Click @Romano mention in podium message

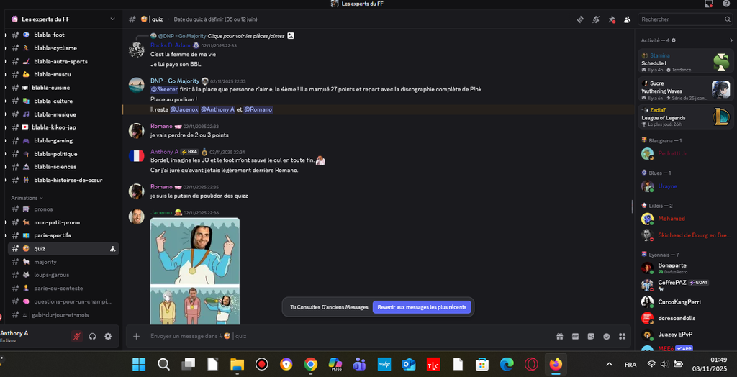[x=258, y=109]
